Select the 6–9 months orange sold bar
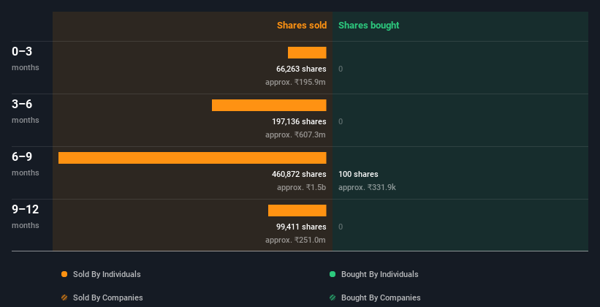The width and height of the screenshot is (600, 307). 192,158
